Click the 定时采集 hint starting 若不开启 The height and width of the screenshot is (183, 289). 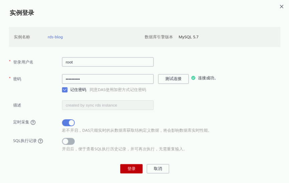[136, 131]
